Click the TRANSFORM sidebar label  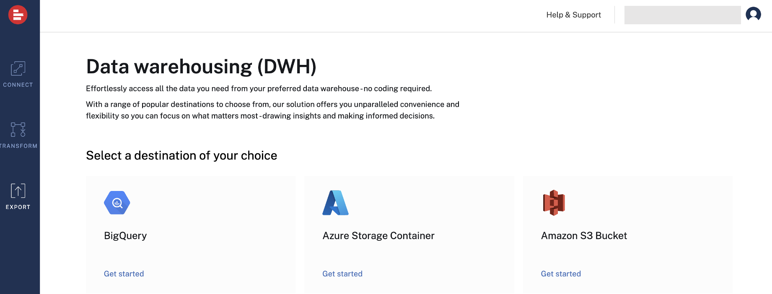pyautogui.click(x=19, y=146)
